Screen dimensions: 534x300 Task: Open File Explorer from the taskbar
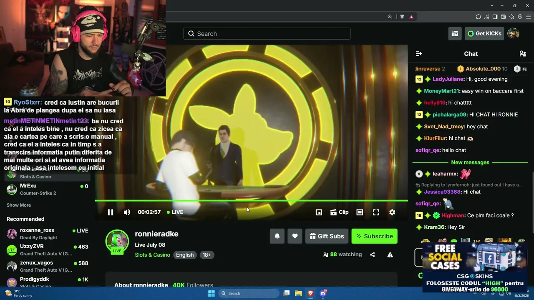coord(298,293)
